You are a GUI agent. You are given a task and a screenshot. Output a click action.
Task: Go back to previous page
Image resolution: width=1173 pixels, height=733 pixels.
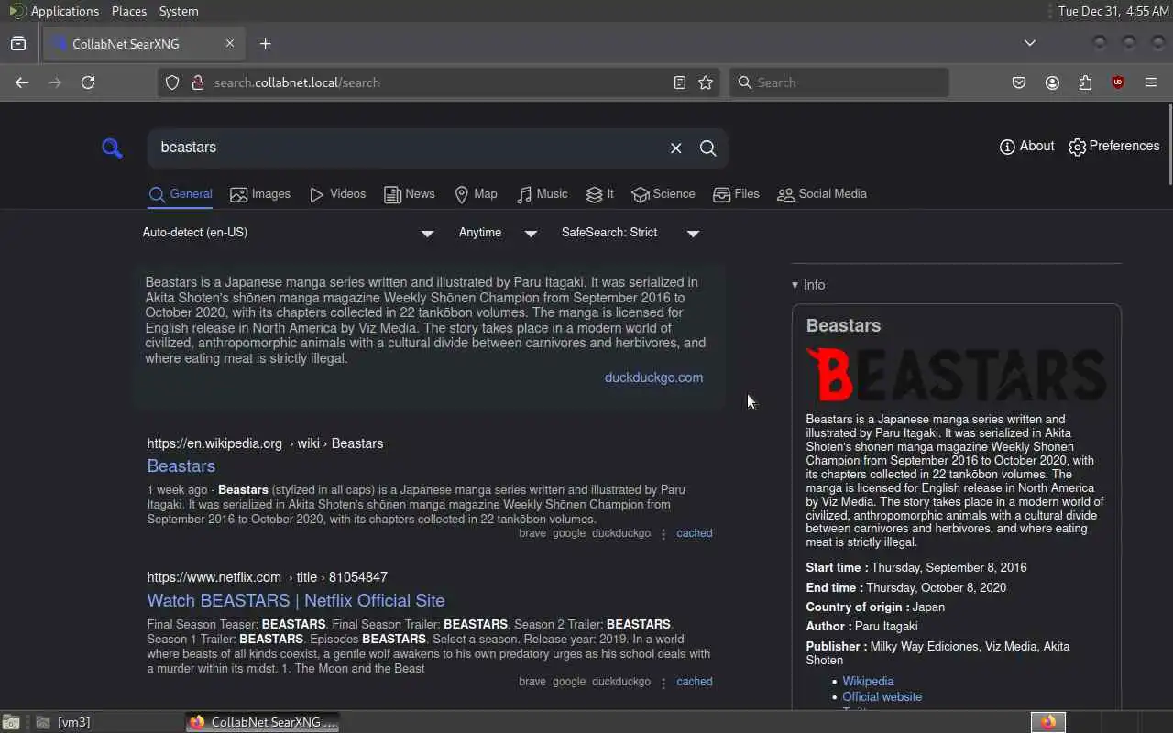pyautogui.click(x=22, y=82)
